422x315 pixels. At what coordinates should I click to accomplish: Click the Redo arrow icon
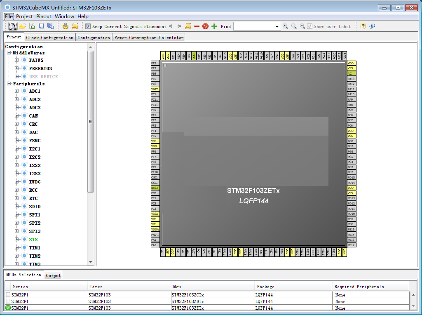click(179, 26)
